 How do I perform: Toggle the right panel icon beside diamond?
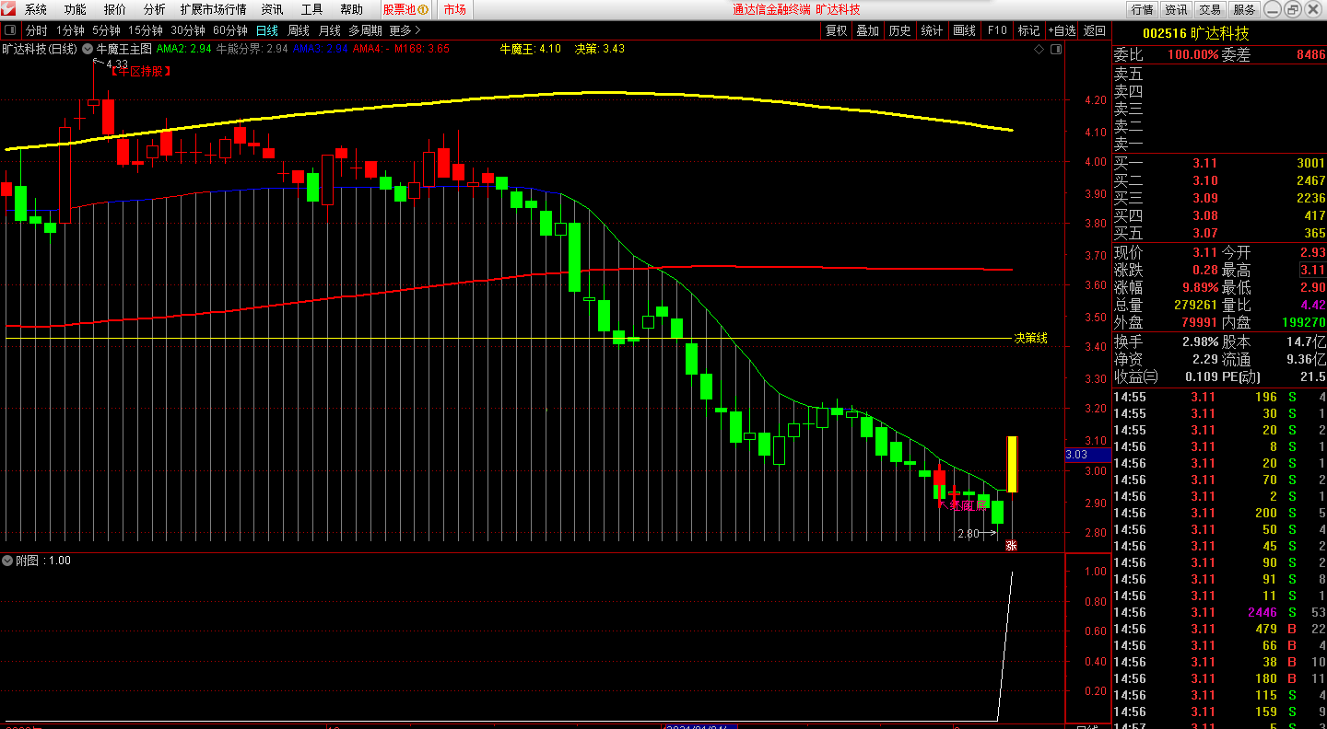[x=1055, y=49]
